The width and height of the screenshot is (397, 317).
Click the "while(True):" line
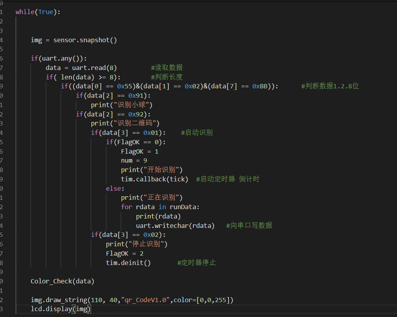(38, 12)
